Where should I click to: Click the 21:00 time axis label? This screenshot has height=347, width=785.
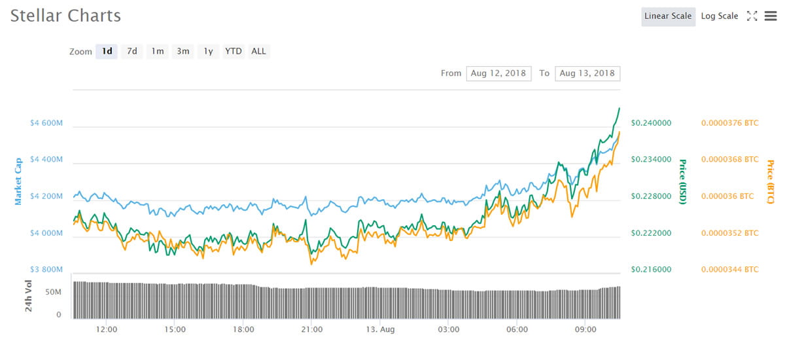click(x=312, y=329)
